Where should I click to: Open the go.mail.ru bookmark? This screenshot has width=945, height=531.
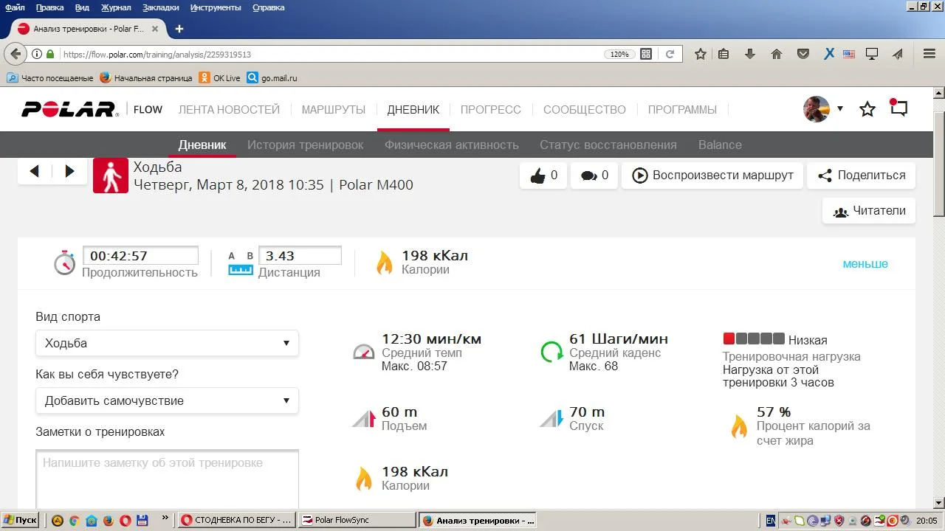click(x=272, y=78)
